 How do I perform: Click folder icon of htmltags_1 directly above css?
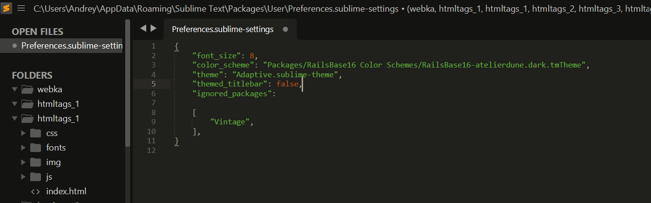coord(26,118)
